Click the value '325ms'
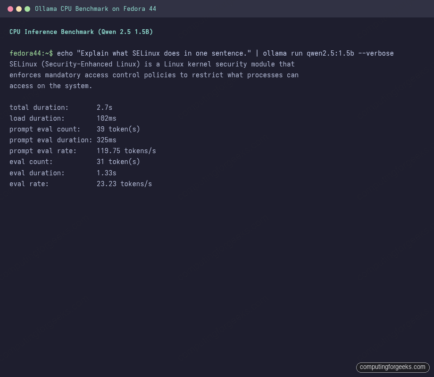This screenshot has width=434, height=377. (x=106, y=140)
